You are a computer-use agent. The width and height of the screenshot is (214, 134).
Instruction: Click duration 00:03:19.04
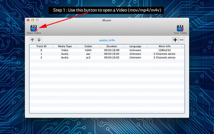(x=112, y=54)
